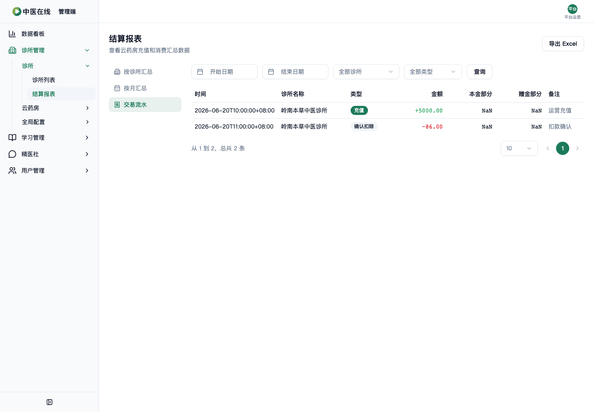Image resolution: width=594 pixels, height=412 pixels.
Task: Click the 诊所管理 building icon
Action: (x=12, y=50)
